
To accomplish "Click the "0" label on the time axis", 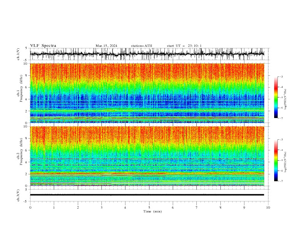I will pyautogui.click(x=30, y=207).
